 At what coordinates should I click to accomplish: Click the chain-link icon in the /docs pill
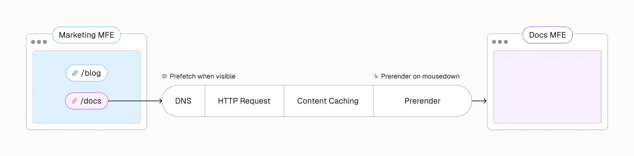74,101
